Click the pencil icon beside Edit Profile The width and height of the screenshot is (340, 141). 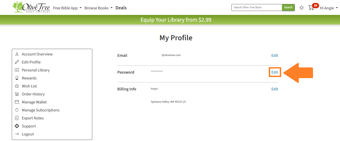click(17, 62)
